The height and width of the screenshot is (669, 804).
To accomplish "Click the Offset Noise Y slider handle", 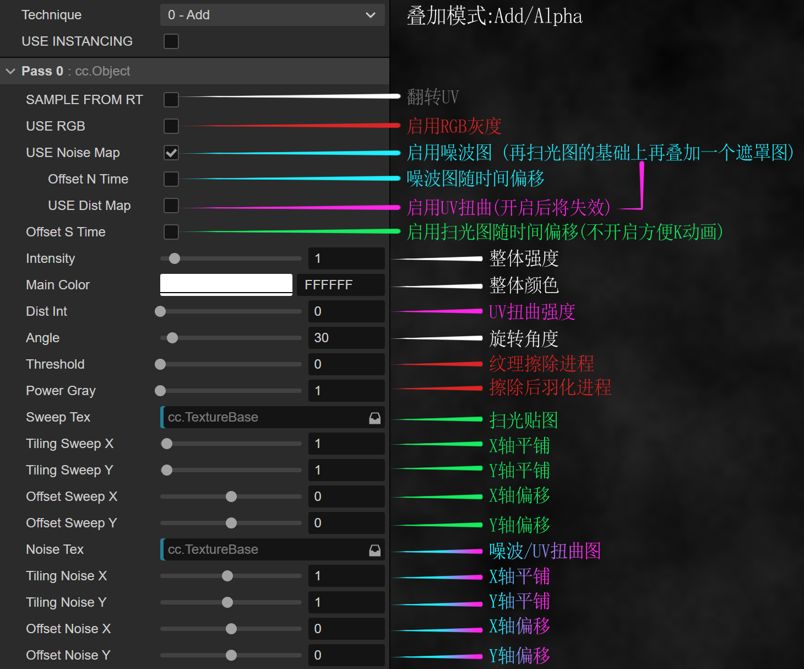I will click(x=231, y=655).
